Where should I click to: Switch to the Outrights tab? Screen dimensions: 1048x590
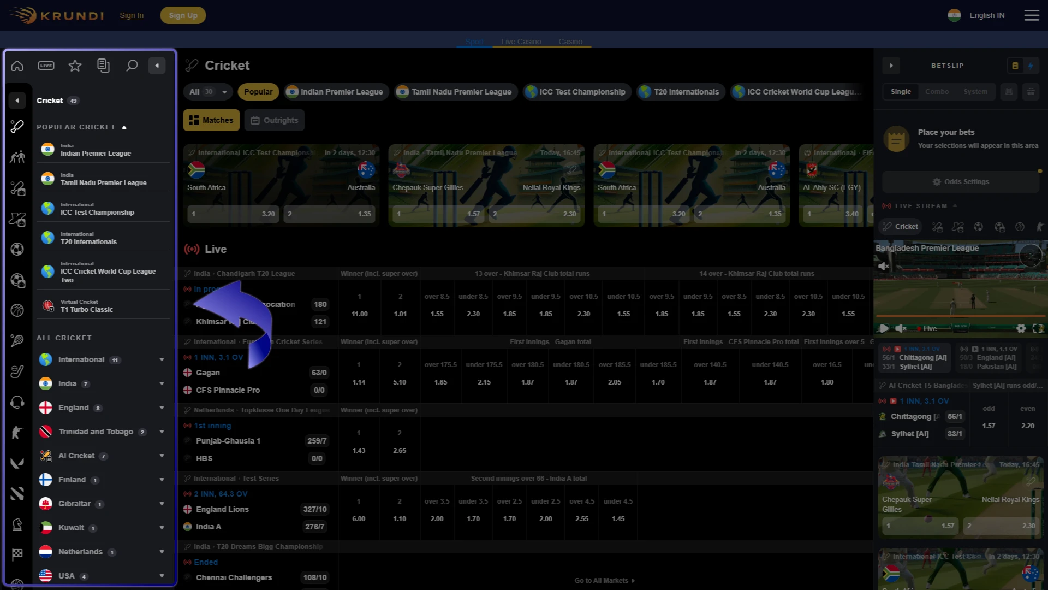coord(274,120)
